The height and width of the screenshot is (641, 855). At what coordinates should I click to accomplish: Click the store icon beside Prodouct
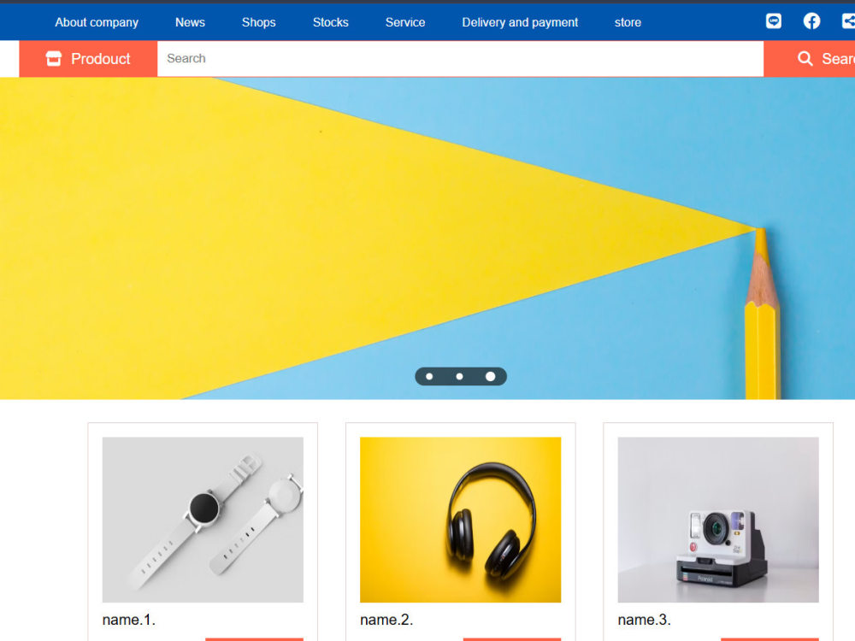(x=53, y=58)
